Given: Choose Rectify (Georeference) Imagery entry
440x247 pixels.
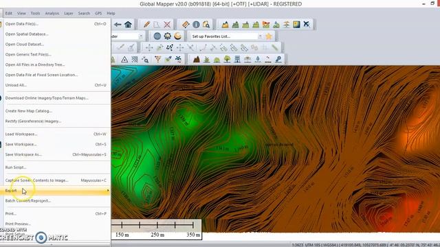Looking at the screenshot, I should tap(56, 121).
